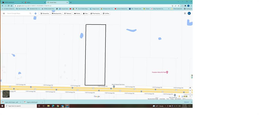The height and width of the screenshot is (115, 259).
Task: Zoom in on the map
Action: point(190,91)
